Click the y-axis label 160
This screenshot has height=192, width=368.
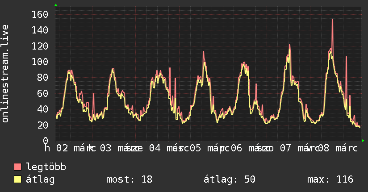tap(40, 15)
